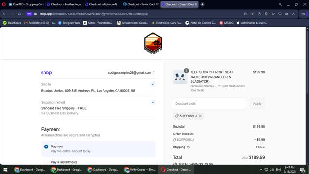
Task: Click the ENG language indicator
Action: [278, 170]
